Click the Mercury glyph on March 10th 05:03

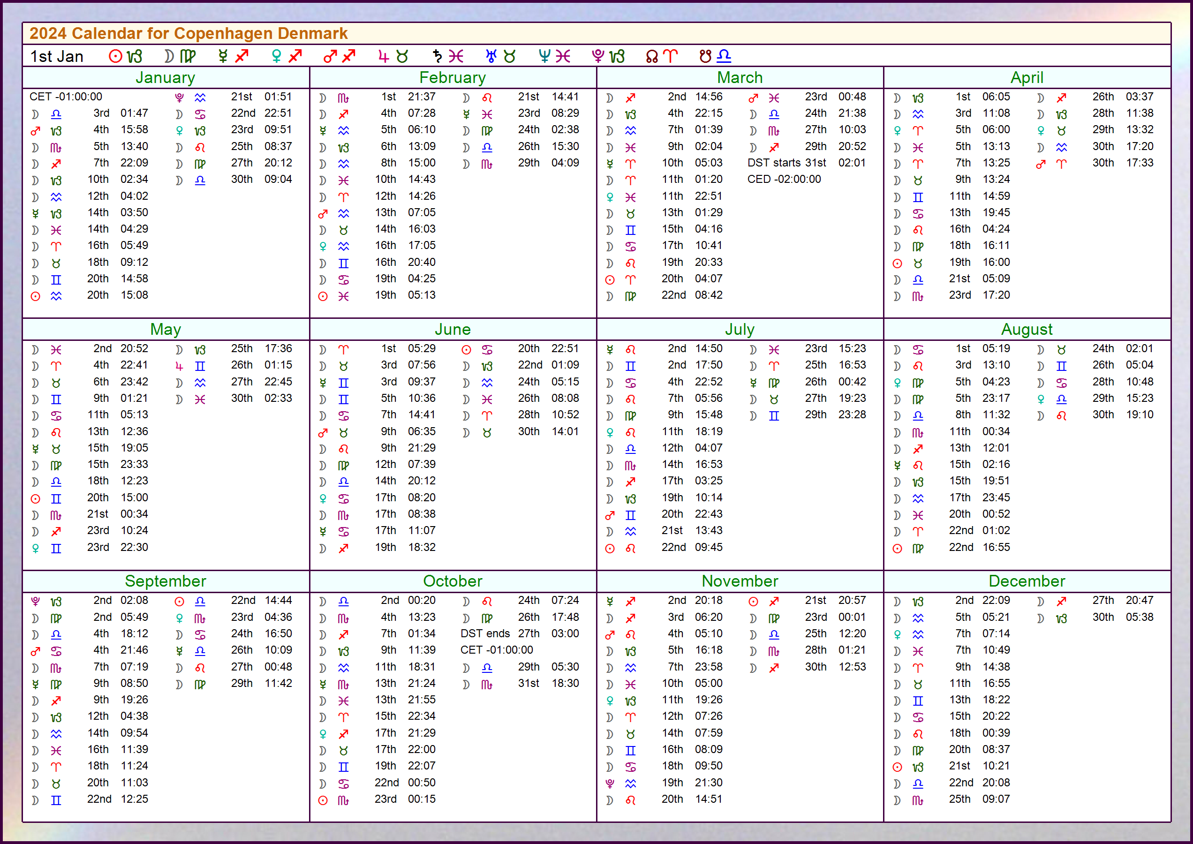click(610, 164)
